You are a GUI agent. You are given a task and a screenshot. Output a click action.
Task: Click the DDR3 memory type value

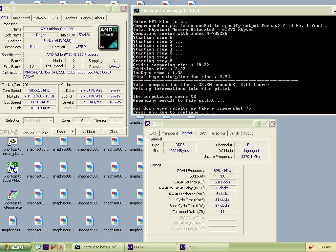(x=180, y=145)
